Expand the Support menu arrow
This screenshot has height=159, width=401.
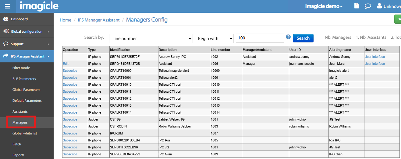(x=48, y=44)
